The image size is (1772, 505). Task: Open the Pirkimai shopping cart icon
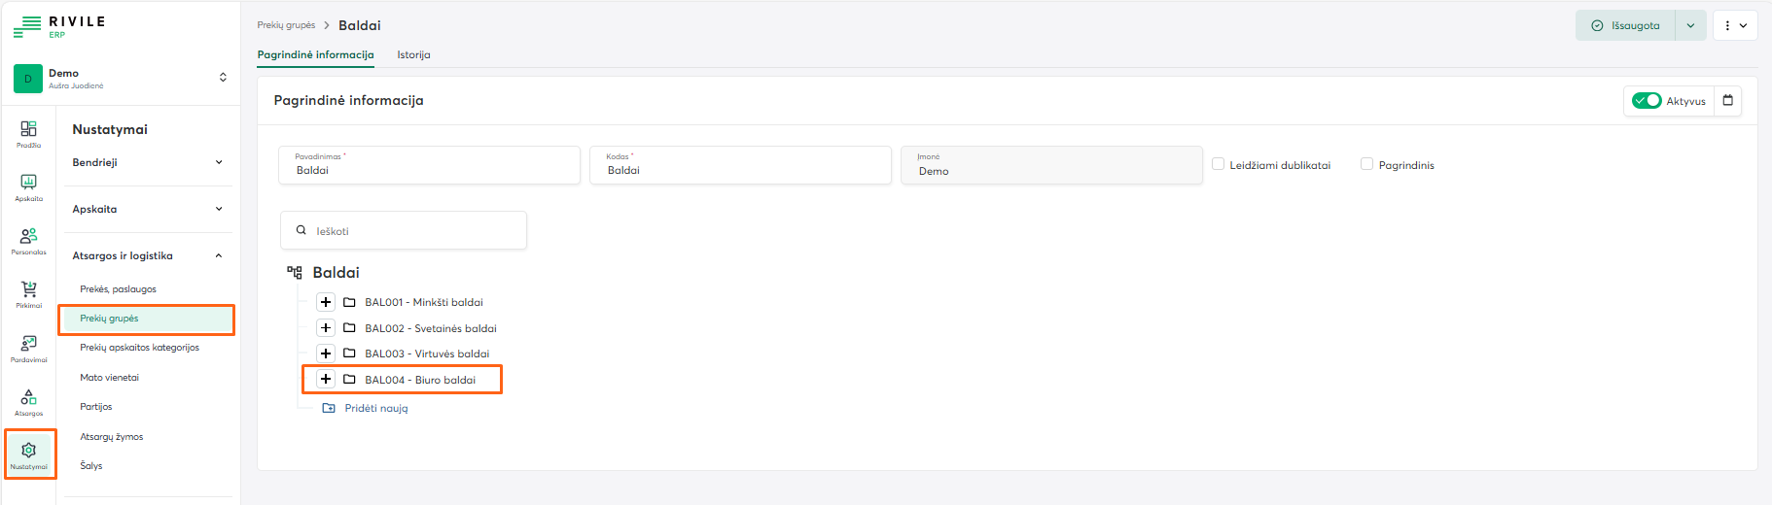(29, 292)
